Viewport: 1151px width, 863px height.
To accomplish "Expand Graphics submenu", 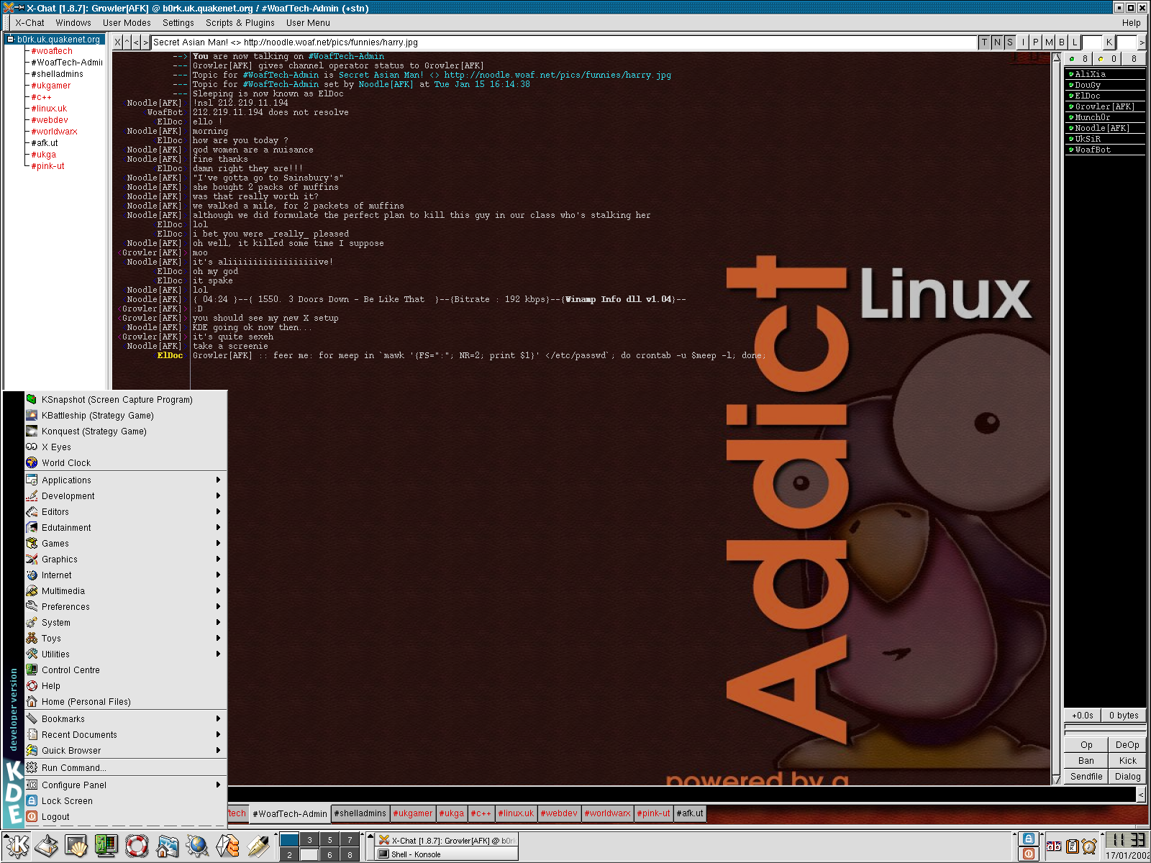I will [x=125, y=560].
